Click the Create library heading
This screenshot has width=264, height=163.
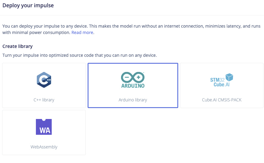(x=18, y=46)
